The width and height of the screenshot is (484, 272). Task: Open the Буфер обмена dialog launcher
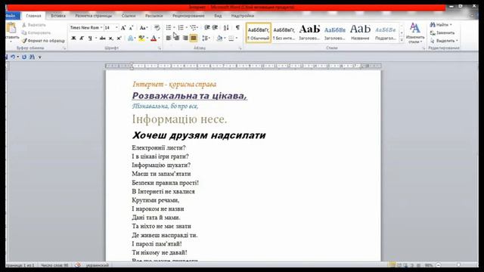coord(64,48)
